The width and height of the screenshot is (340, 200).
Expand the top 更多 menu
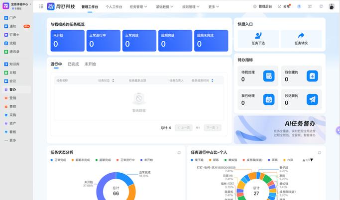214,7
